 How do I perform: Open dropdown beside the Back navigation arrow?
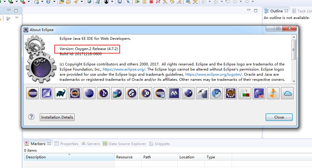[x=241, y=2]
